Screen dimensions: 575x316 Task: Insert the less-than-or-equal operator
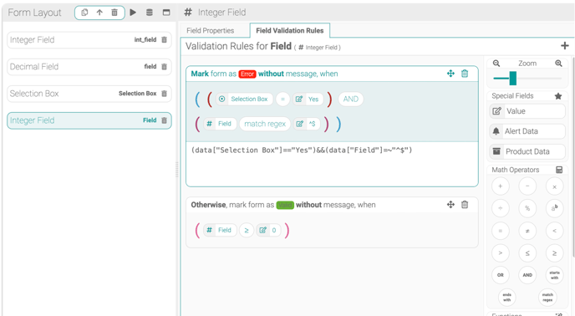[x=527, y=252]
